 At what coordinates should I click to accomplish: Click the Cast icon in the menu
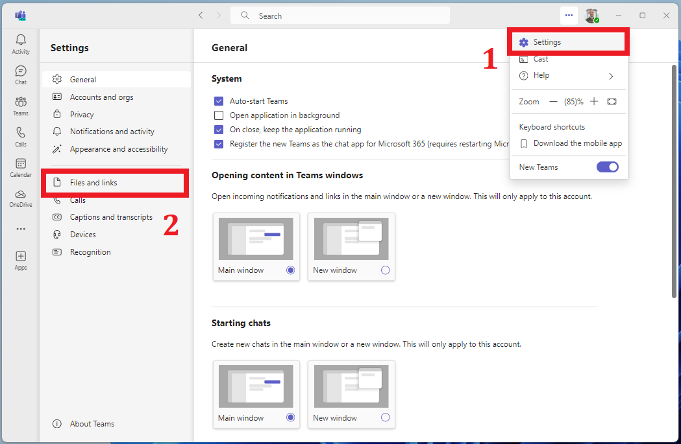tap(524, 60)
